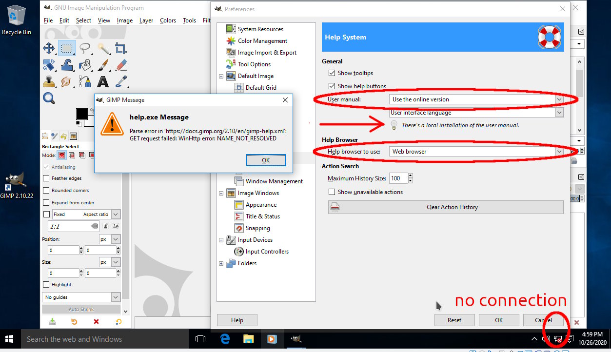Open the Colors menu
The height and width of the screenshot is (352, 611).
168,20
